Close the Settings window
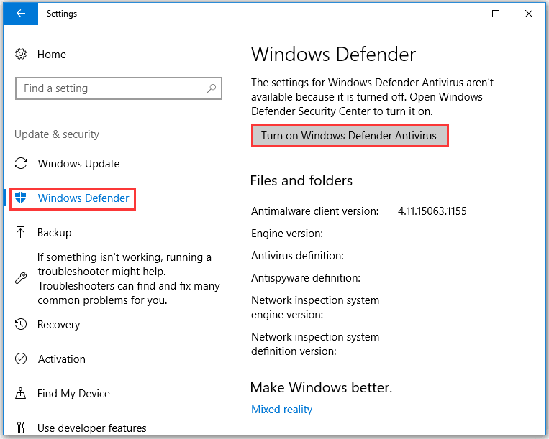This screenshot has height=439, width=549. point(529,14)
